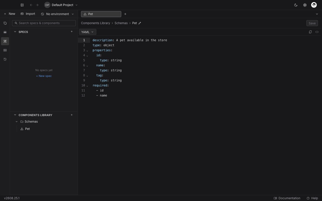Viewport: 322px width, 201px height.
Task: Click Pet breadcrumb
Action: pyautogui.click(x=135, y=23)
